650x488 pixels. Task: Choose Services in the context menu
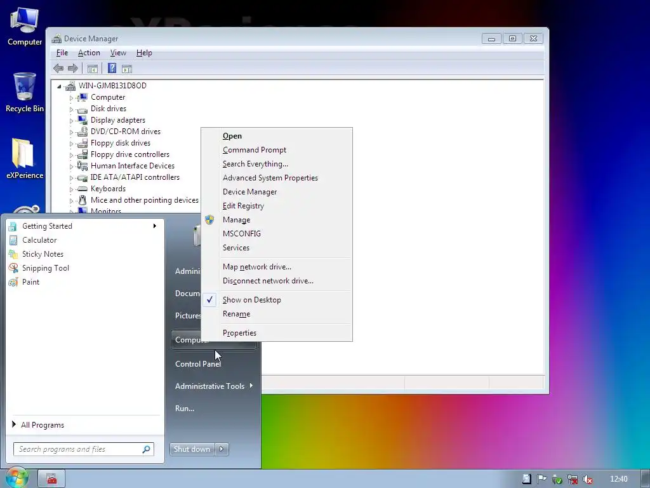pyautogui.click(x=236, y=248)
